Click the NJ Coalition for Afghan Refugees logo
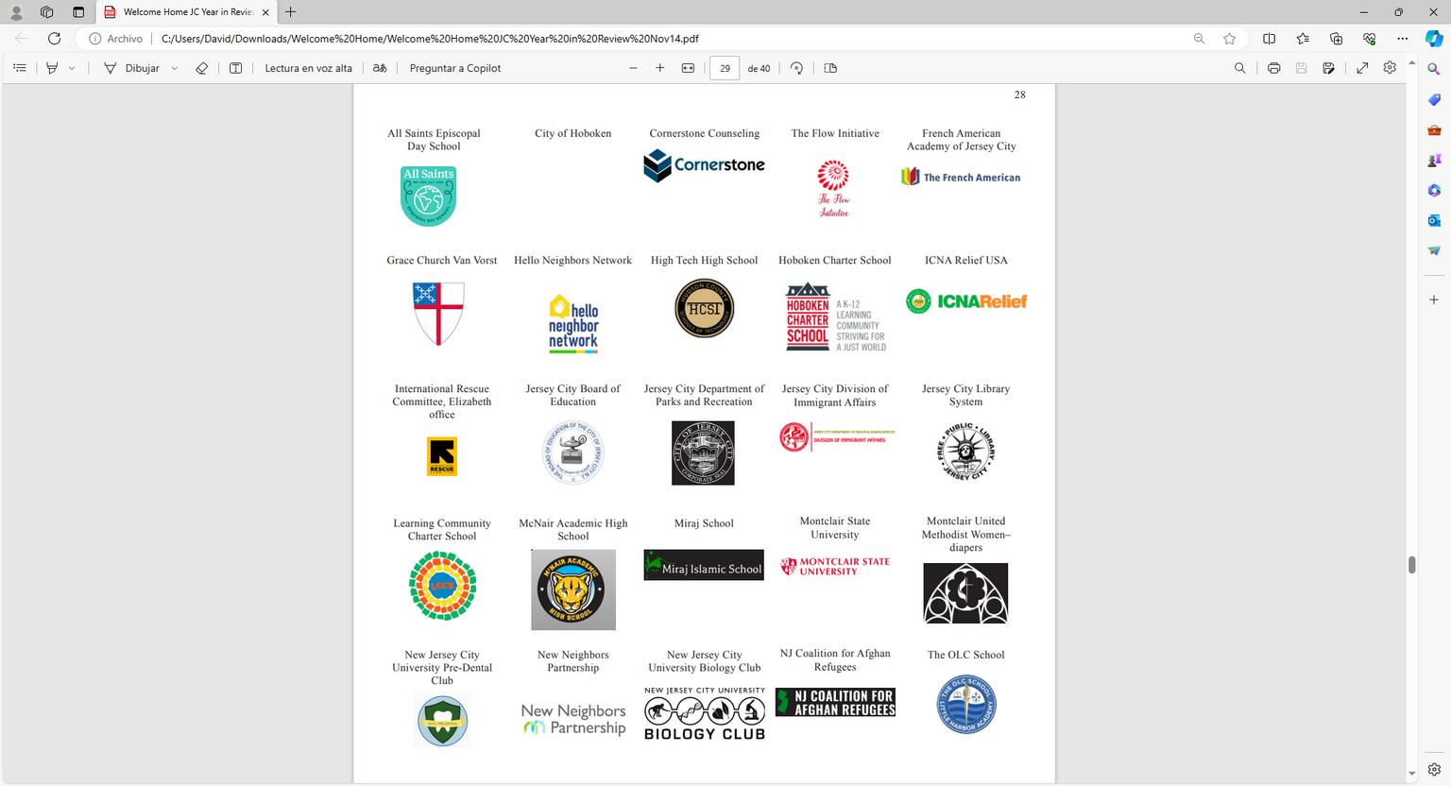The image size is (1451, 786). point(835,702)
